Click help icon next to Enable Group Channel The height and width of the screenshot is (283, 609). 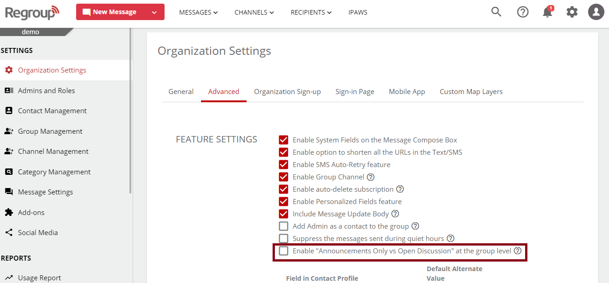pyautogui.click(x=371, y=177)
